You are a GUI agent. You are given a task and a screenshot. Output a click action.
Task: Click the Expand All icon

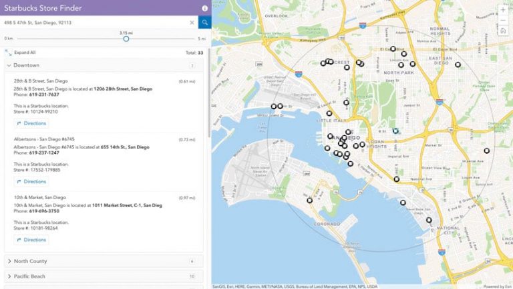click(x=8, y=53)
